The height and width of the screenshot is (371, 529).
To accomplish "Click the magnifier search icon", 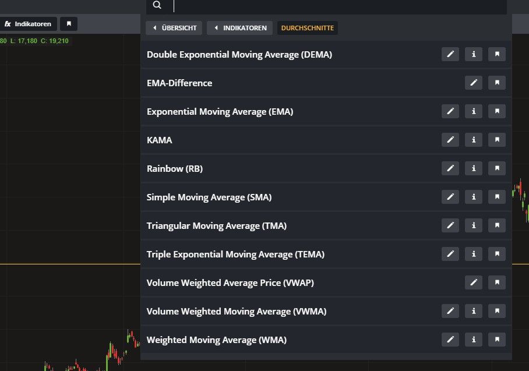I will point(157,5).
